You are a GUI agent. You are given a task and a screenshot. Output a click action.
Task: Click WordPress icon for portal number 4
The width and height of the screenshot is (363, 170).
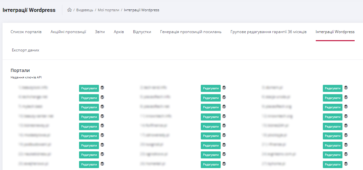point(102,97)
